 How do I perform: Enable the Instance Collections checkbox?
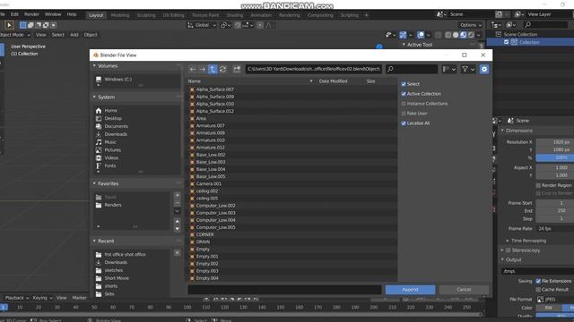pos(404,104)
